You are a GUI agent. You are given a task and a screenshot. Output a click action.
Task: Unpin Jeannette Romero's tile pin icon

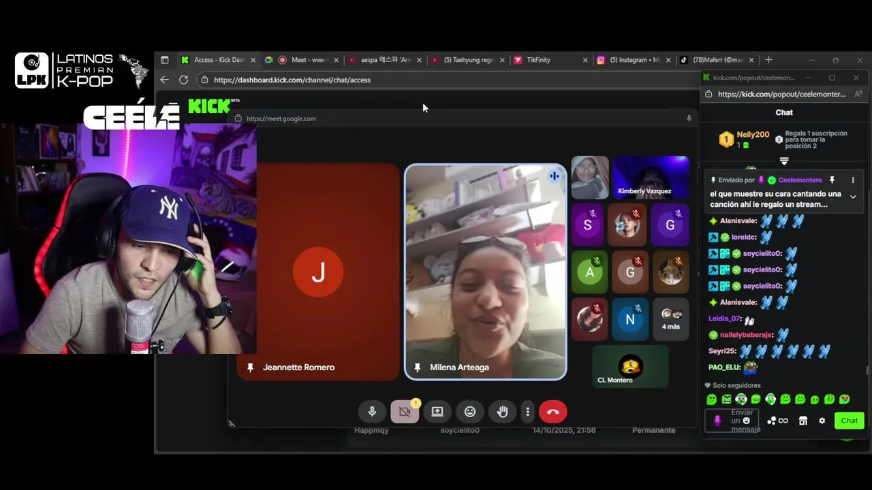click(250, 367)
